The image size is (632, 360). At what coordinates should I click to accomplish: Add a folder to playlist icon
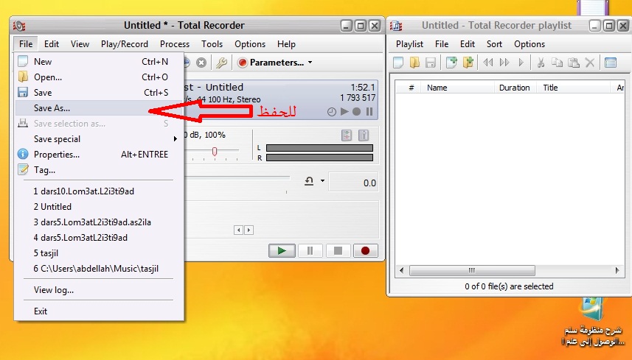pos(467,63)
